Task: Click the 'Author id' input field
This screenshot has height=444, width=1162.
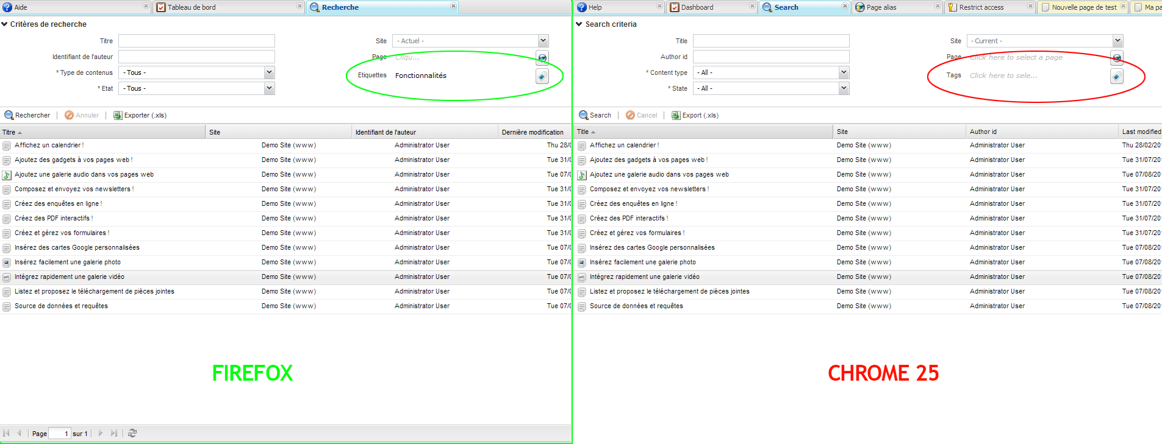Action: click(x=770, y=57)
